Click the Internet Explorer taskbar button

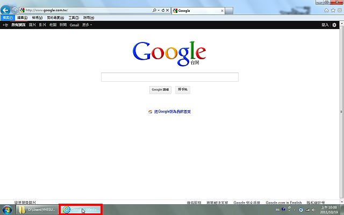tap(81, 210)
